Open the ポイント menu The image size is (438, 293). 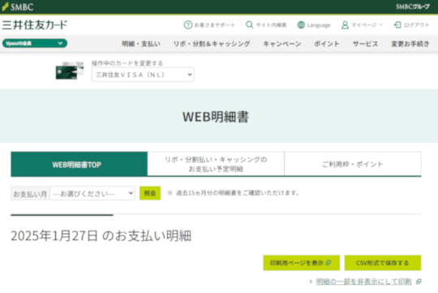tap(327, 44)
